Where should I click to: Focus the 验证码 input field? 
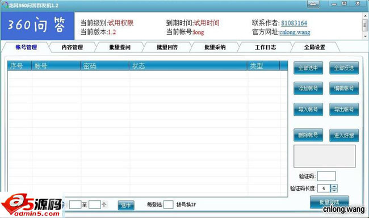[x=326, y=176]
